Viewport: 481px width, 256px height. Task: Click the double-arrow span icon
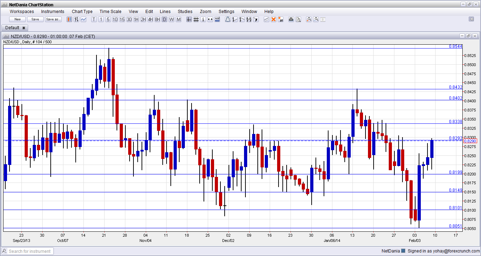(210, 19)
